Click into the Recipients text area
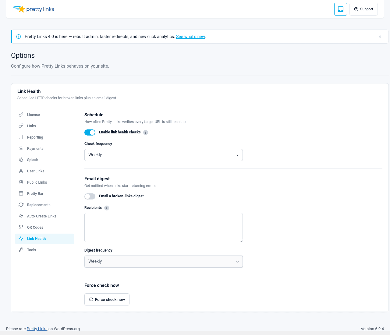Image resolution: width=390 pixels, height=335 pixels. pyautogui.click(x=164, y=227)
